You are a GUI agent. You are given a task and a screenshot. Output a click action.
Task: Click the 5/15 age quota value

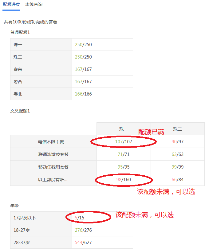click(x=80, y=218)
